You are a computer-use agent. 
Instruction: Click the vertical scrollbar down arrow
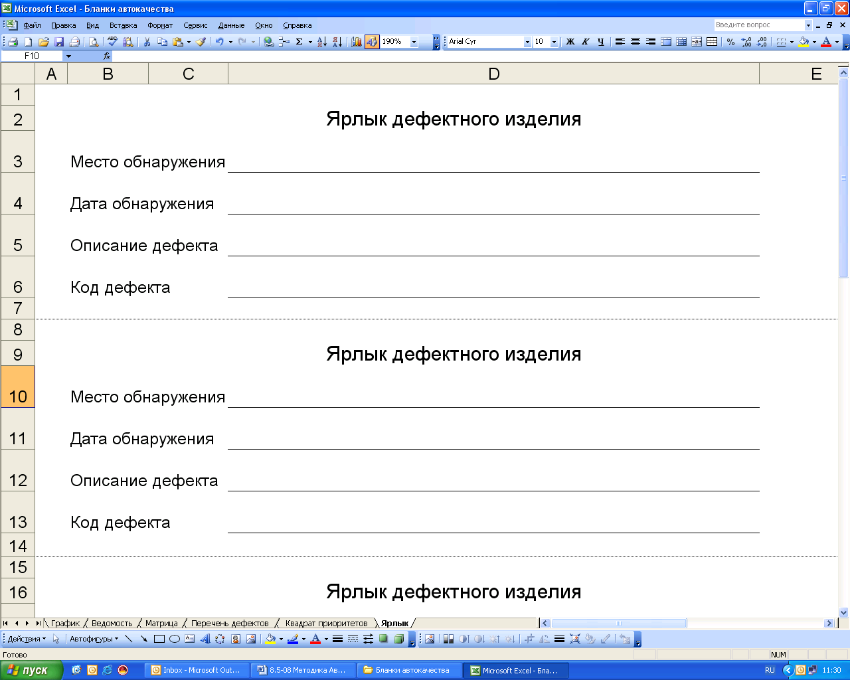pyautogui.click(x=844, y=612)
